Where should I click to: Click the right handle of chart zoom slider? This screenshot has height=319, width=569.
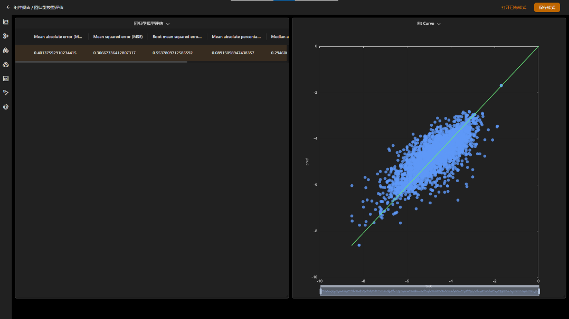(538, 291)
